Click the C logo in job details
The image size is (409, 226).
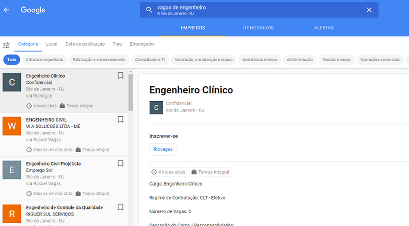(156, 107)
